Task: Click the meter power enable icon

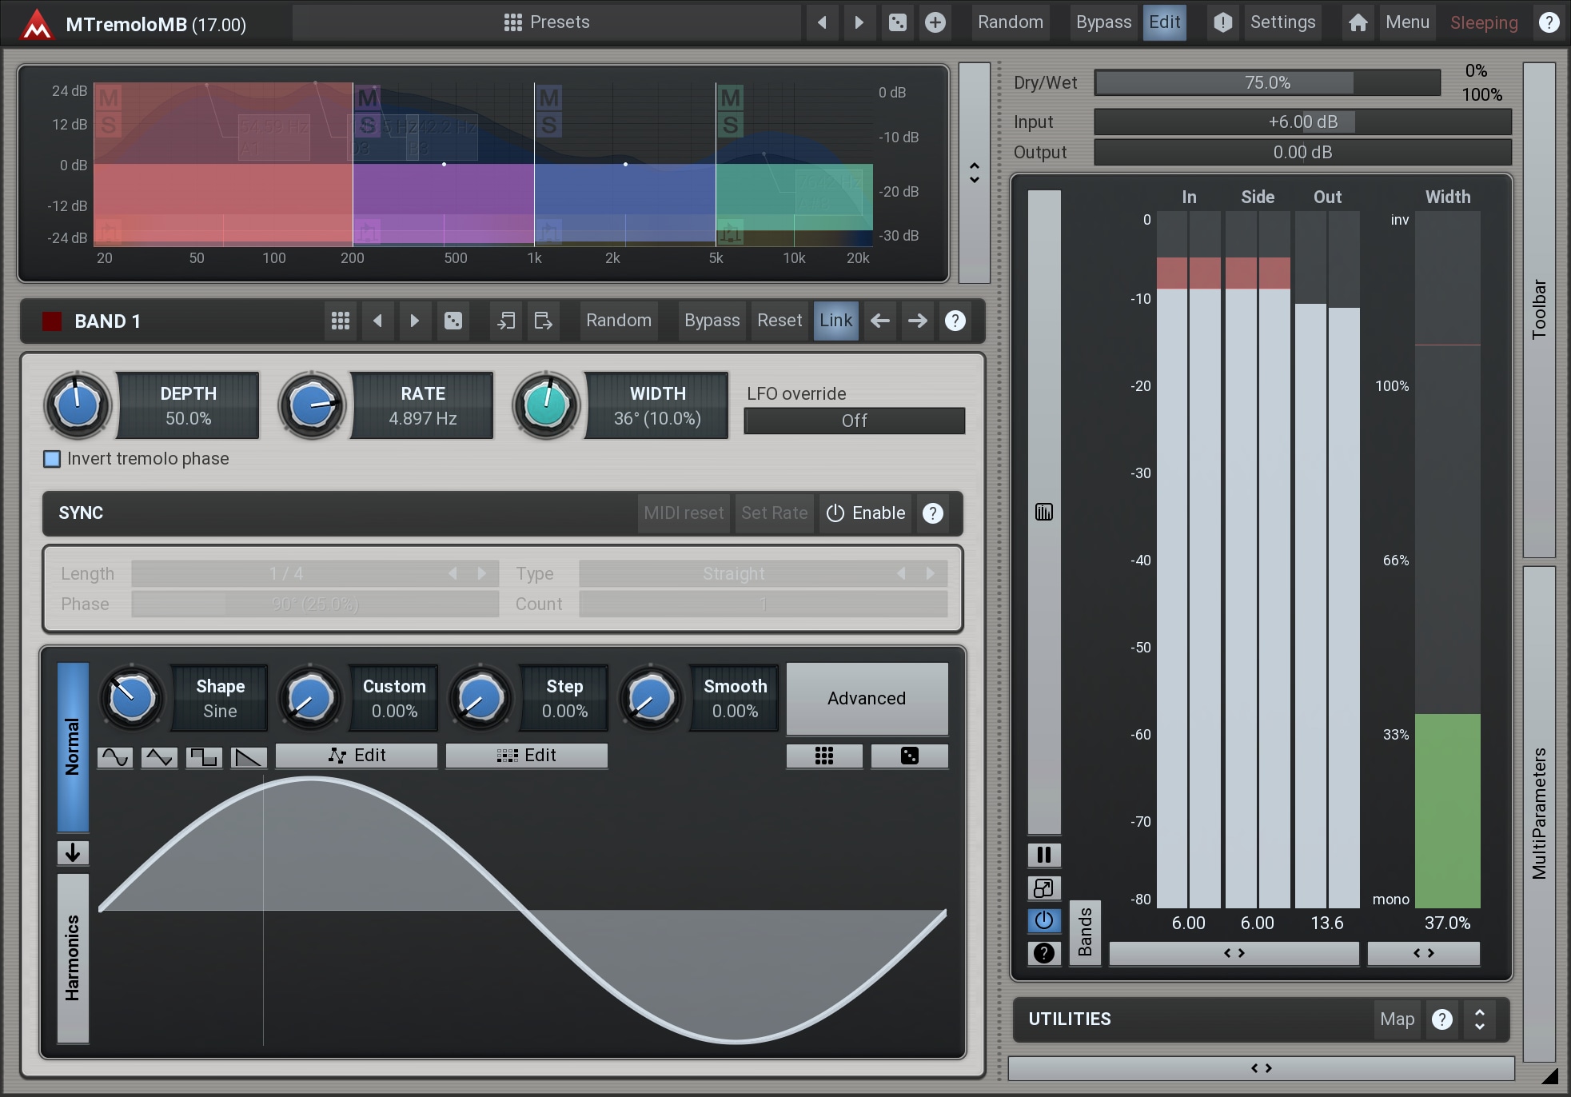Action: [1043, 920]
